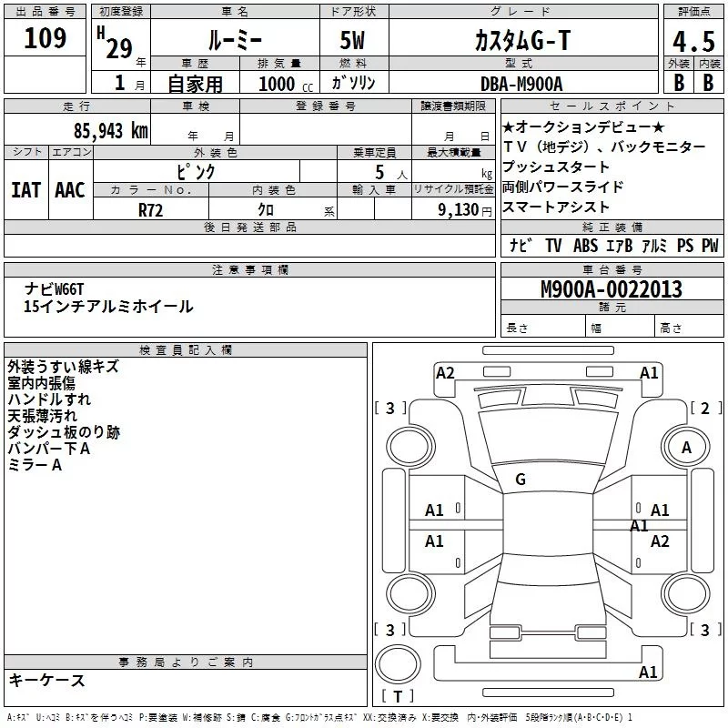Select the grade カスタムG-T field
This screenshot has width=728, height=728.
pos(523,40)
